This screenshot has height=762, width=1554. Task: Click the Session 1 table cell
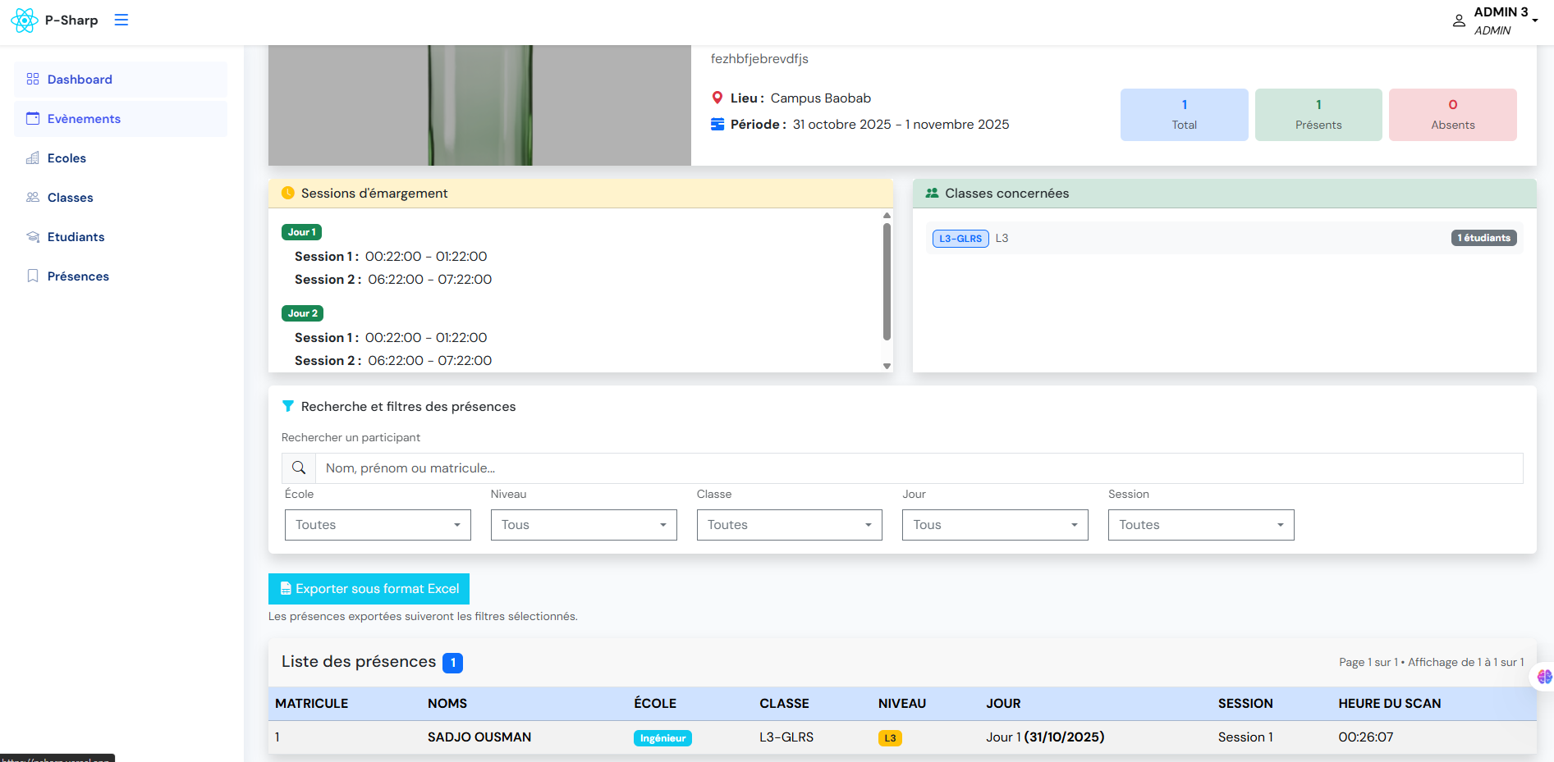coord(1245,737)
